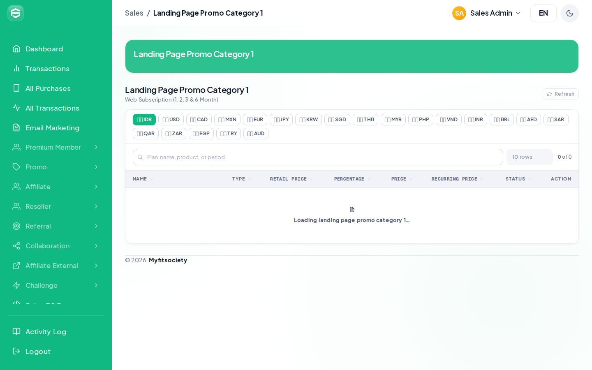The height and width of the screenshot is (370, 592).
Task: Open the 10 rows selector
Action: 530,157
